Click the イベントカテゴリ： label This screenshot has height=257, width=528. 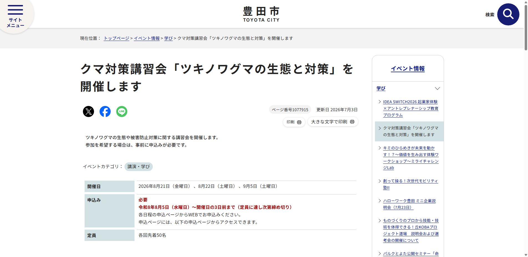coord(103,167)
